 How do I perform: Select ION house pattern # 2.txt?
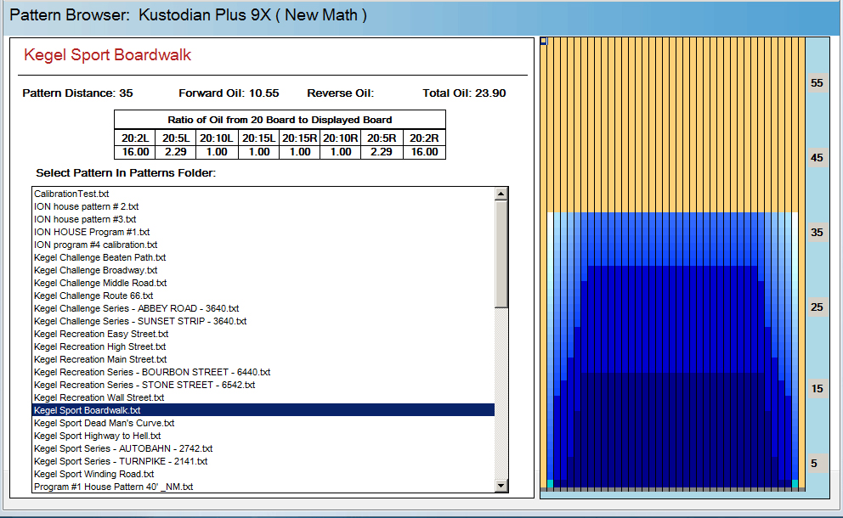pyautogui.click(x=86, y=206)
